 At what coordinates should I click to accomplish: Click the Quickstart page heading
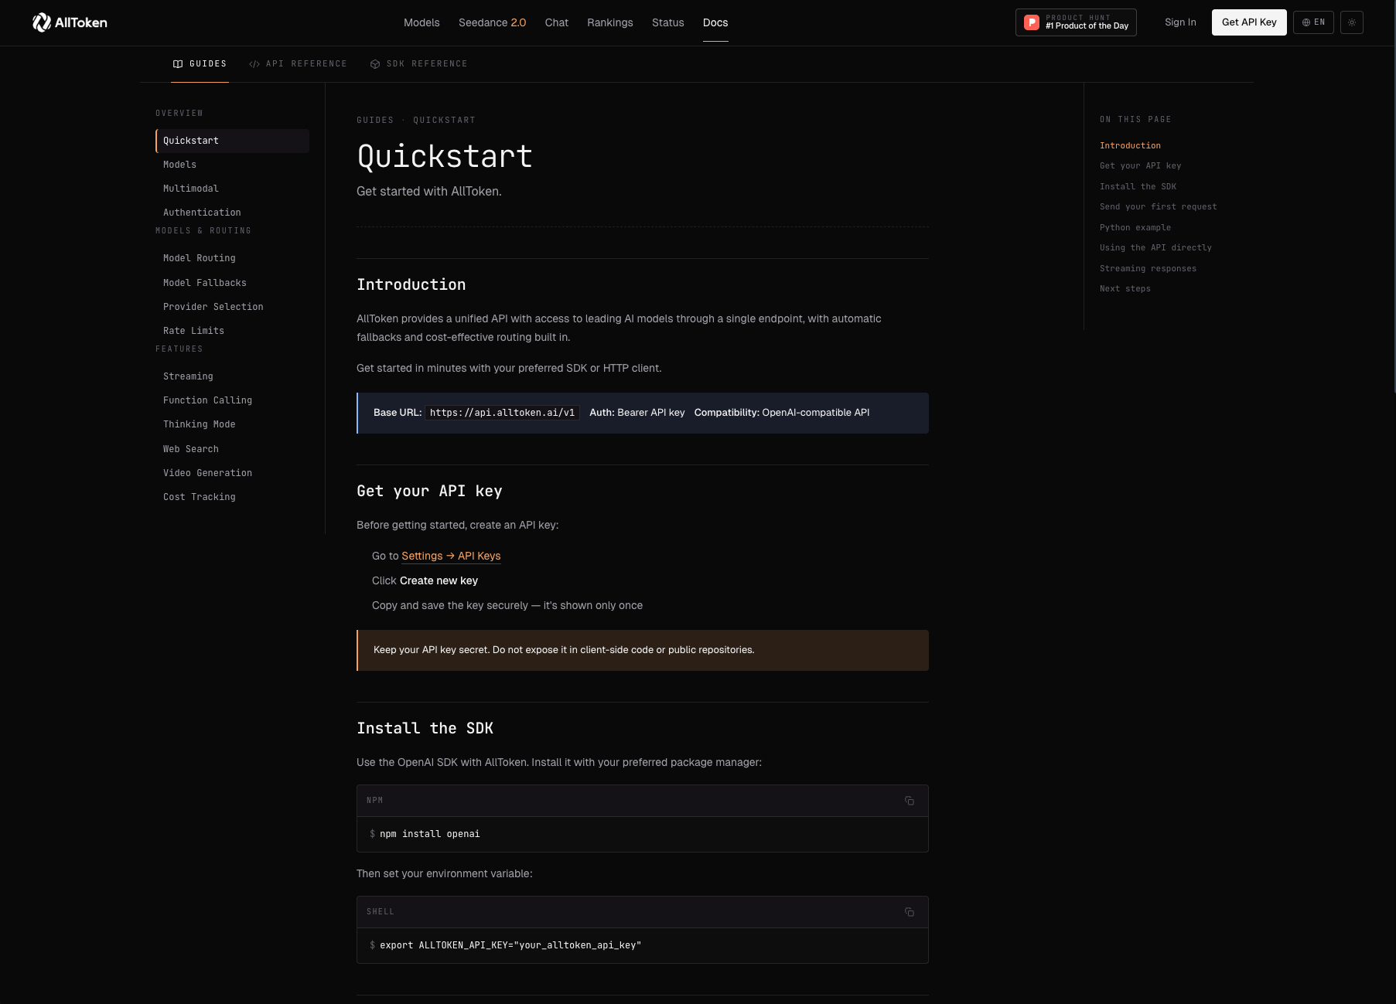click(445, 156)
